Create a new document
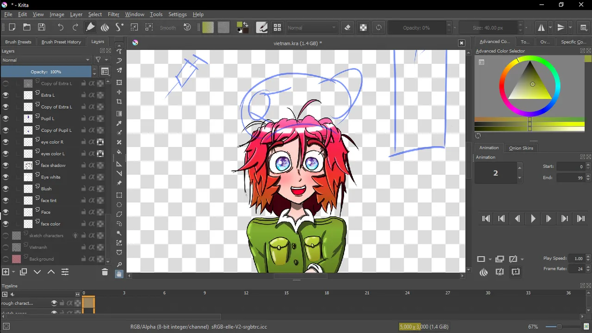592x333 pixels. coord(12,27)
